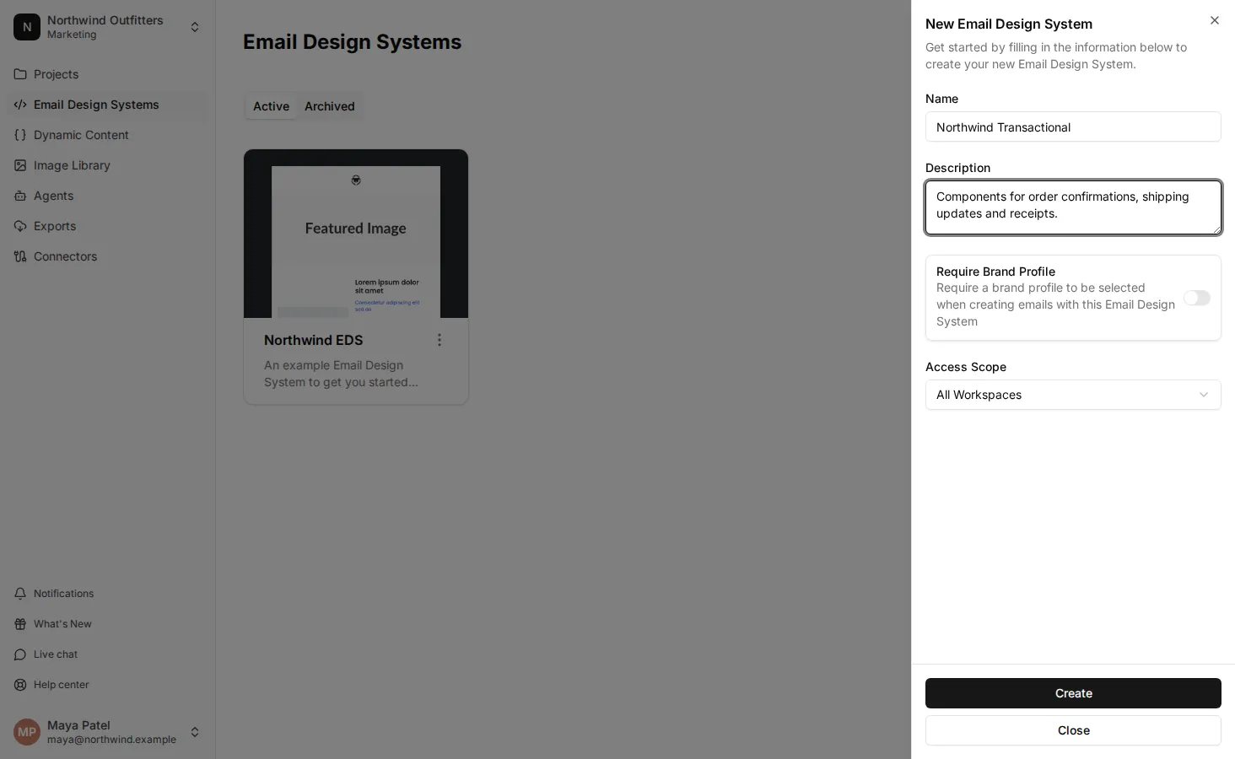Open the Northwind EDS card thumbnail preview
This screenshot has height=759, width=1235.
pos(356,234)
